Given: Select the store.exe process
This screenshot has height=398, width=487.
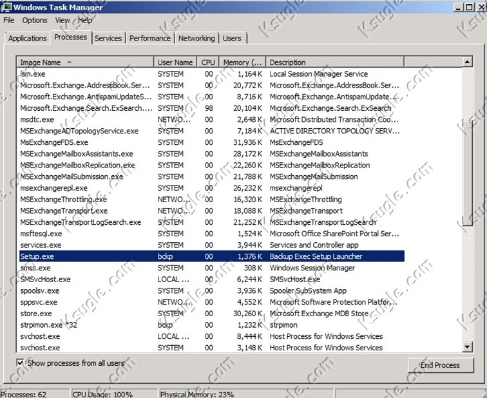Looking at the screenshot, I should (x=211, y=314).
